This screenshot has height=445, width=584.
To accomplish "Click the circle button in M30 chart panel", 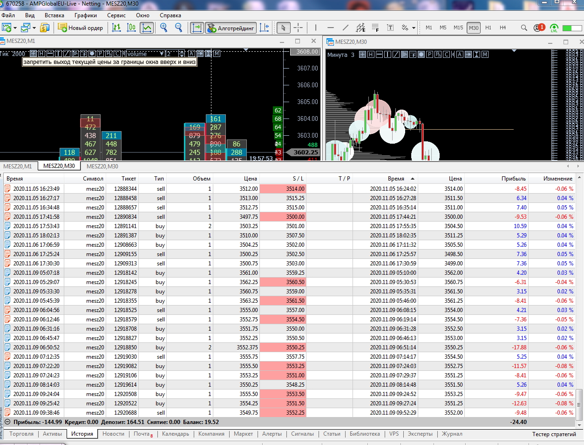I will [421, 55].
